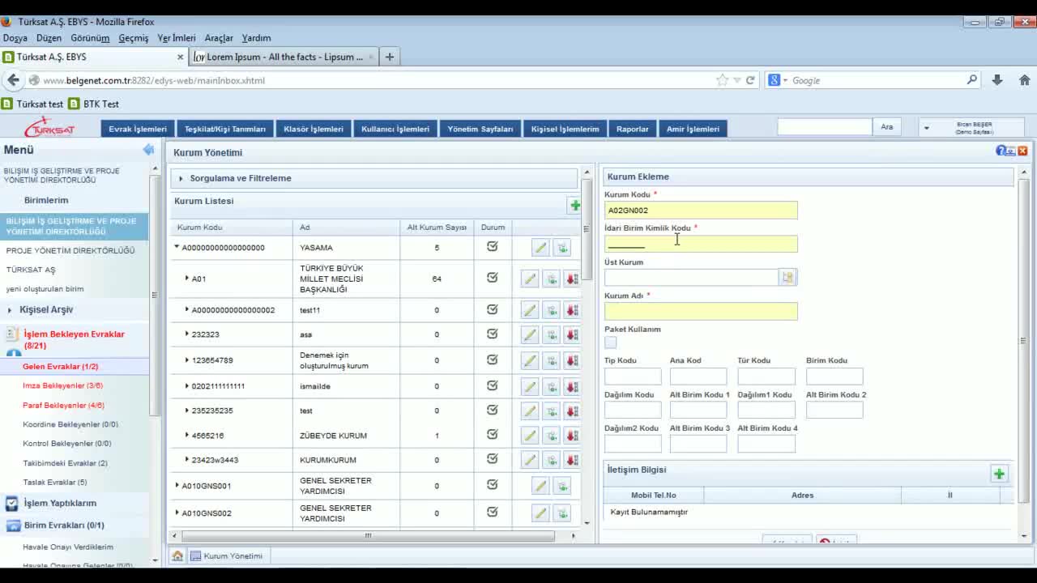This screenshot has width=1037, height=583.
Task: Add new İletişim Bilgisi entry
Action: pyautogui.click(x=999, y=474)
